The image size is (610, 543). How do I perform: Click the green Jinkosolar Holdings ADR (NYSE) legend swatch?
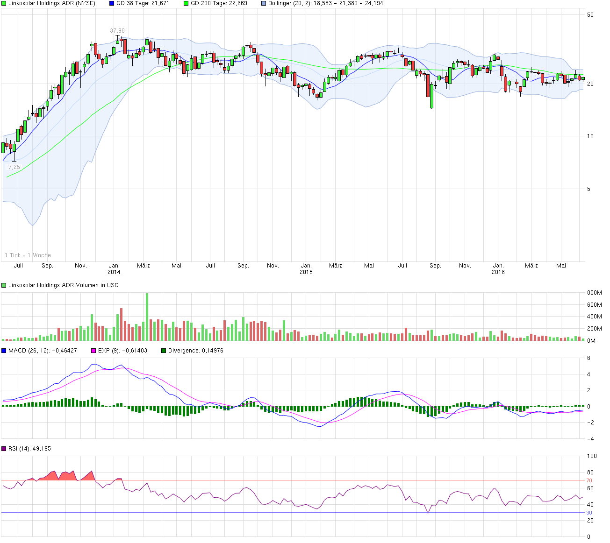(x=4, y=3)
